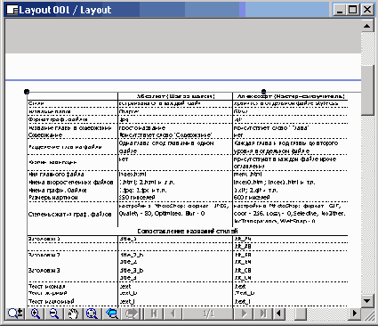Click the zoom out magnifier icon
Image resolution: width=378 pixels, height=326 pixels.
click(x=53, y=314)
